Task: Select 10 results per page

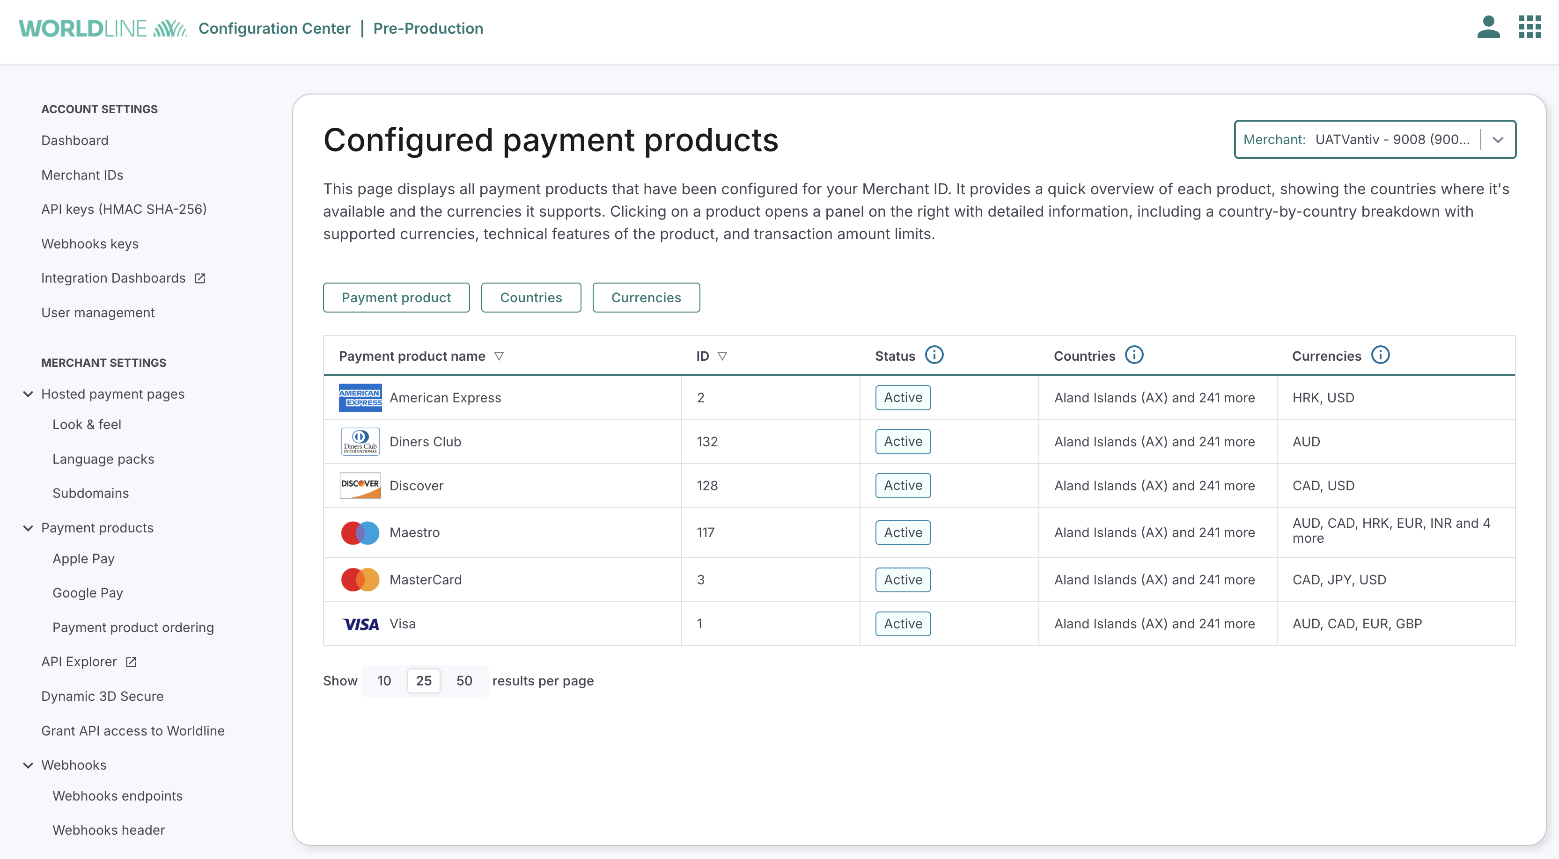Action: tap(384, 681)
